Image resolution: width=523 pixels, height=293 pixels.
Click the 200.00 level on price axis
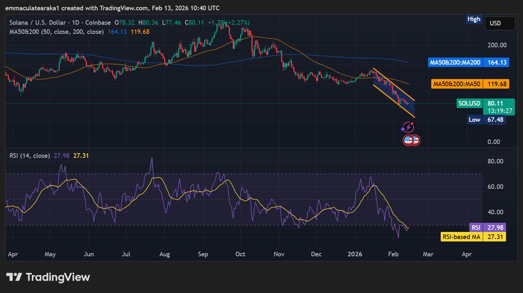(497, 45)
